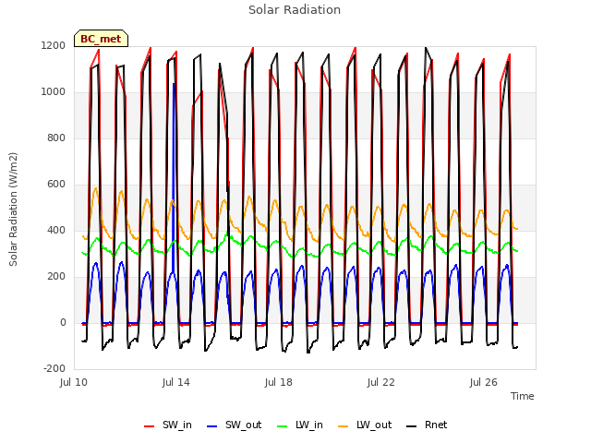Select the red SW_in legend swatch
The height and width of the screenshot is (443, 591).
[150, 426]
